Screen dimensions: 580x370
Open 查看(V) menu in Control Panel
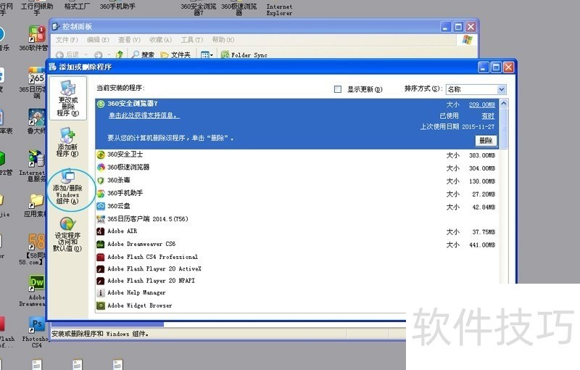point(129,40)
